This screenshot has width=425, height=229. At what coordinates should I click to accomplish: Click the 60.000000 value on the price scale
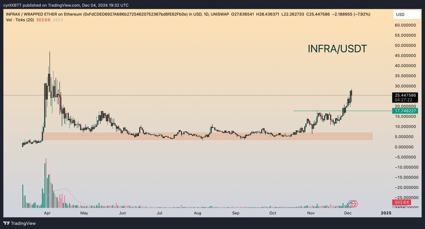(x=405, y=25)
